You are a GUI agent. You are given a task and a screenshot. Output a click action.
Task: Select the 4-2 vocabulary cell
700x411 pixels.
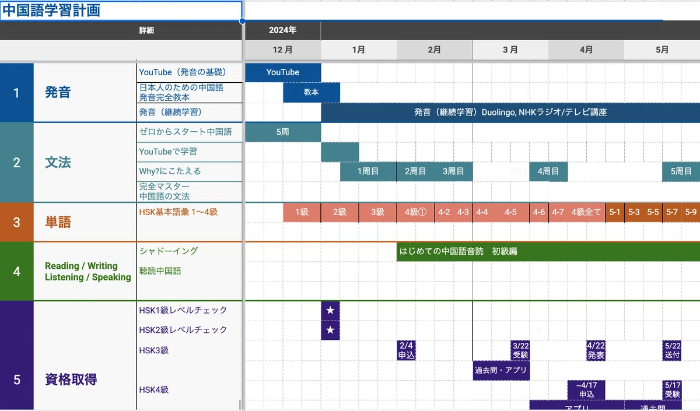[444, 212]
